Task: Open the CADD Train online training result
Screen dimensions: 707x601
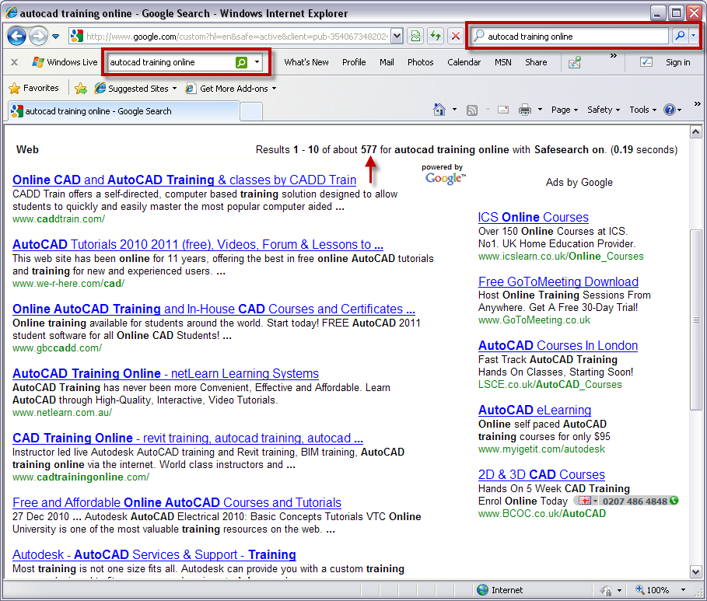Action: pos(184,180)
